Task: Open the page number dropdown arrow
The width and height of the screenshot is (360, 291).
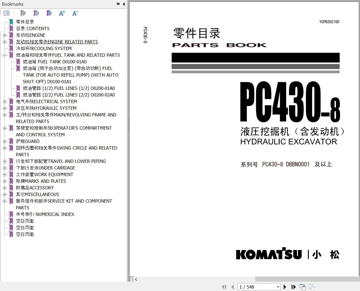Action: click(x=278, y=287)
